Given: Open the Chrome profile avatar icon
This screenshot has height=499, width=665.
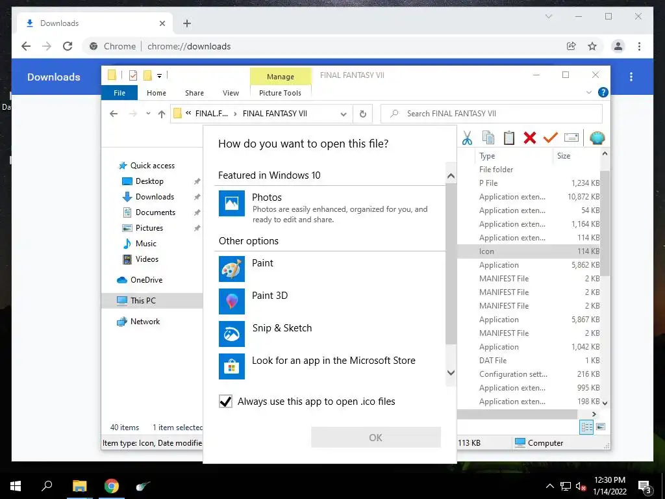Looking at the screenshot, I should 618,46.
